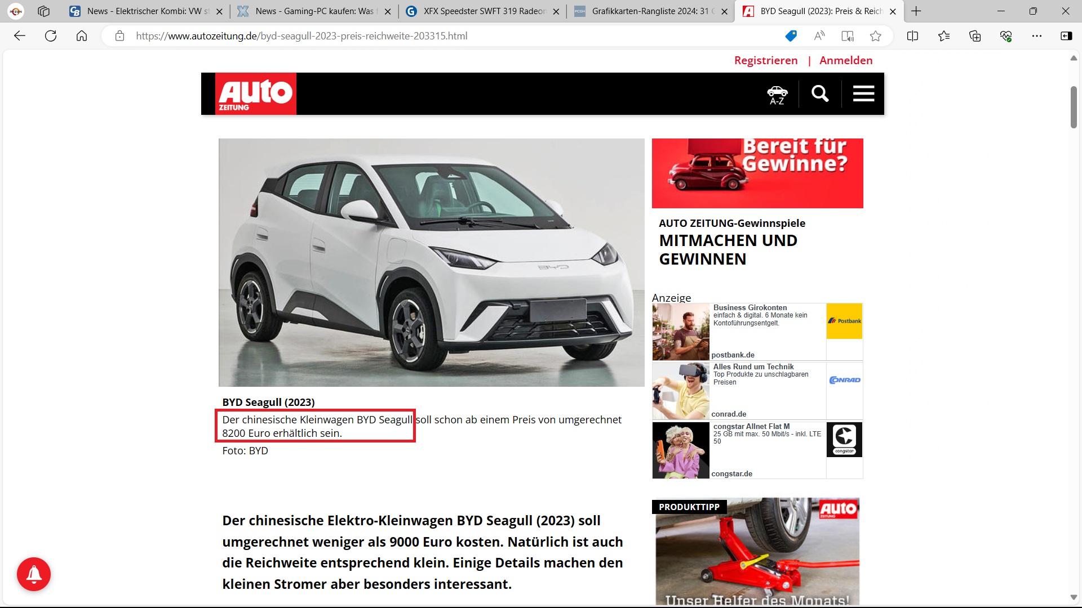1082x608 pixels.
Task: Switch to XFX Speedster SWFT 319 tab
Action: click(484, 11)
